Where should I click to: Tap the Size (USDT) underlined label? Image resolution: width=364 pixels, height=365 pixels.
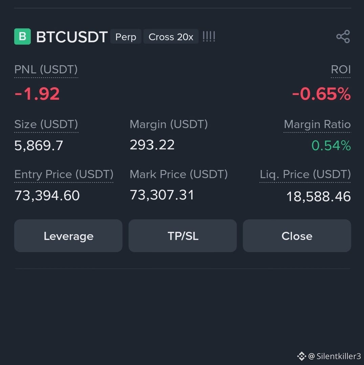46,124
